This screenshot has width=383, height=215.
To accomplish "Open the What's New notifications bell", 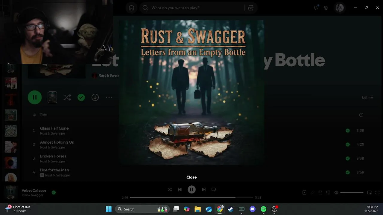I will tap(316, 8).
